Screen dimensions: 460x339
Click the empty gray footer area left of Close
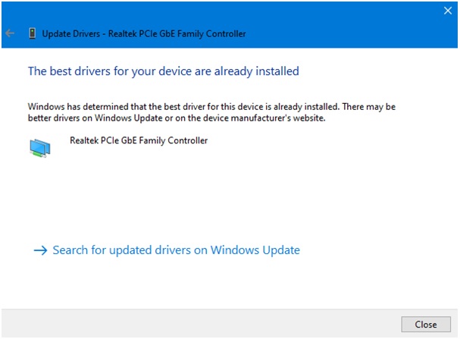pyautogui.click(x=197, y=324)
